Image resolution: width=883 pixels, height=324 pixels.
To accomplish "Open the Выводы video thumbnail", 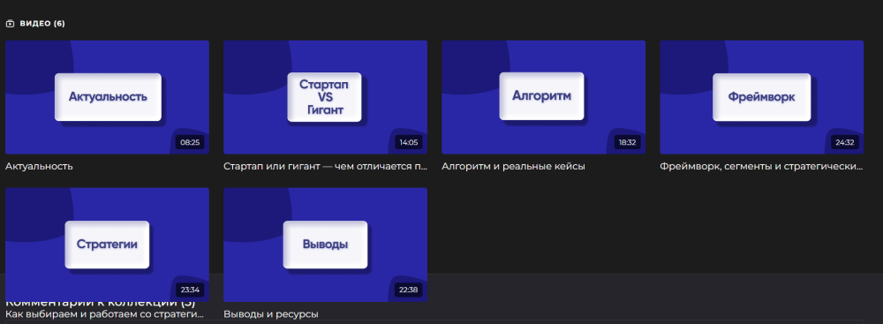I will (325, 245).
